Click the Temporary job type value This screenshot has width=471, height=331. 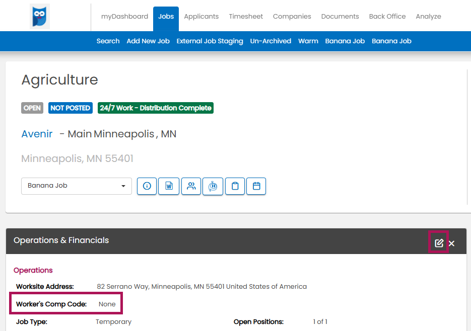113,322
